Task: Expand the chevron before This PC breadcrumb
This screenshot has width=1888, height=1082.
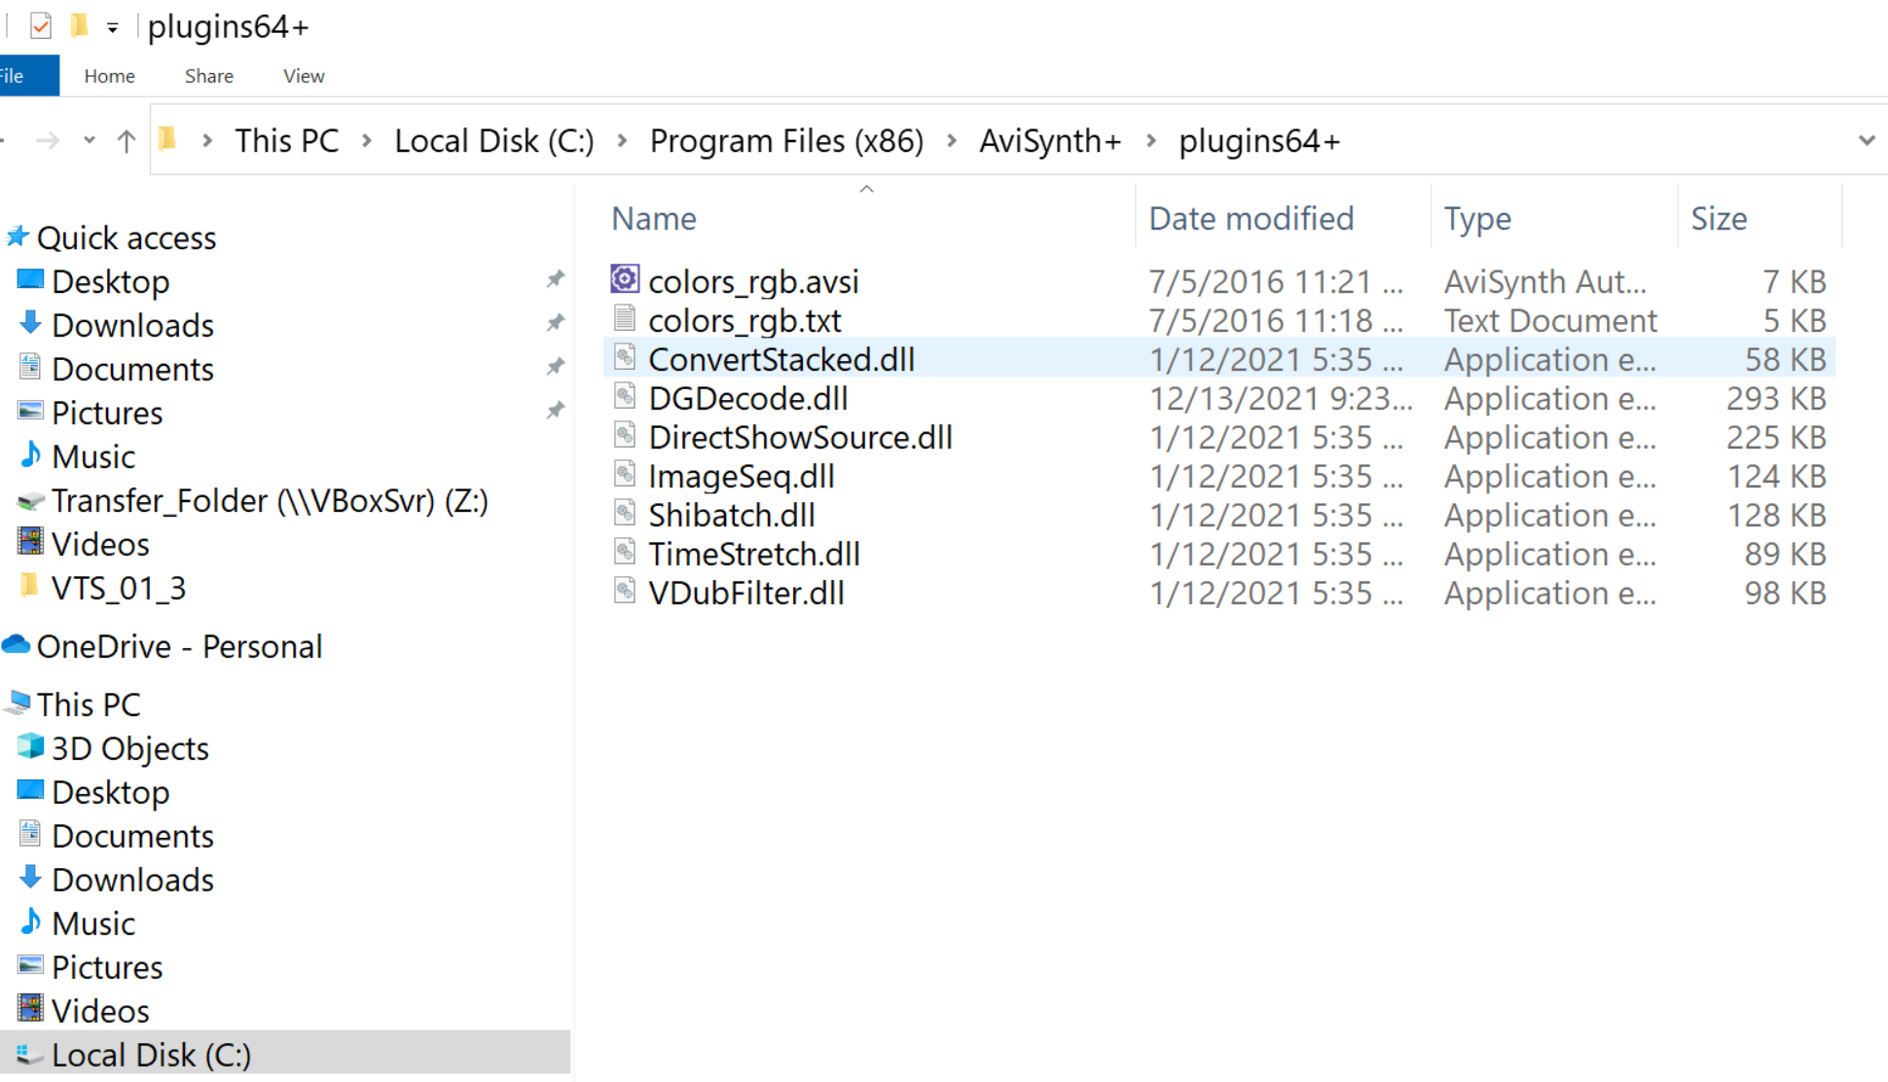Action: pyautogui.click(x=207, y=141)
